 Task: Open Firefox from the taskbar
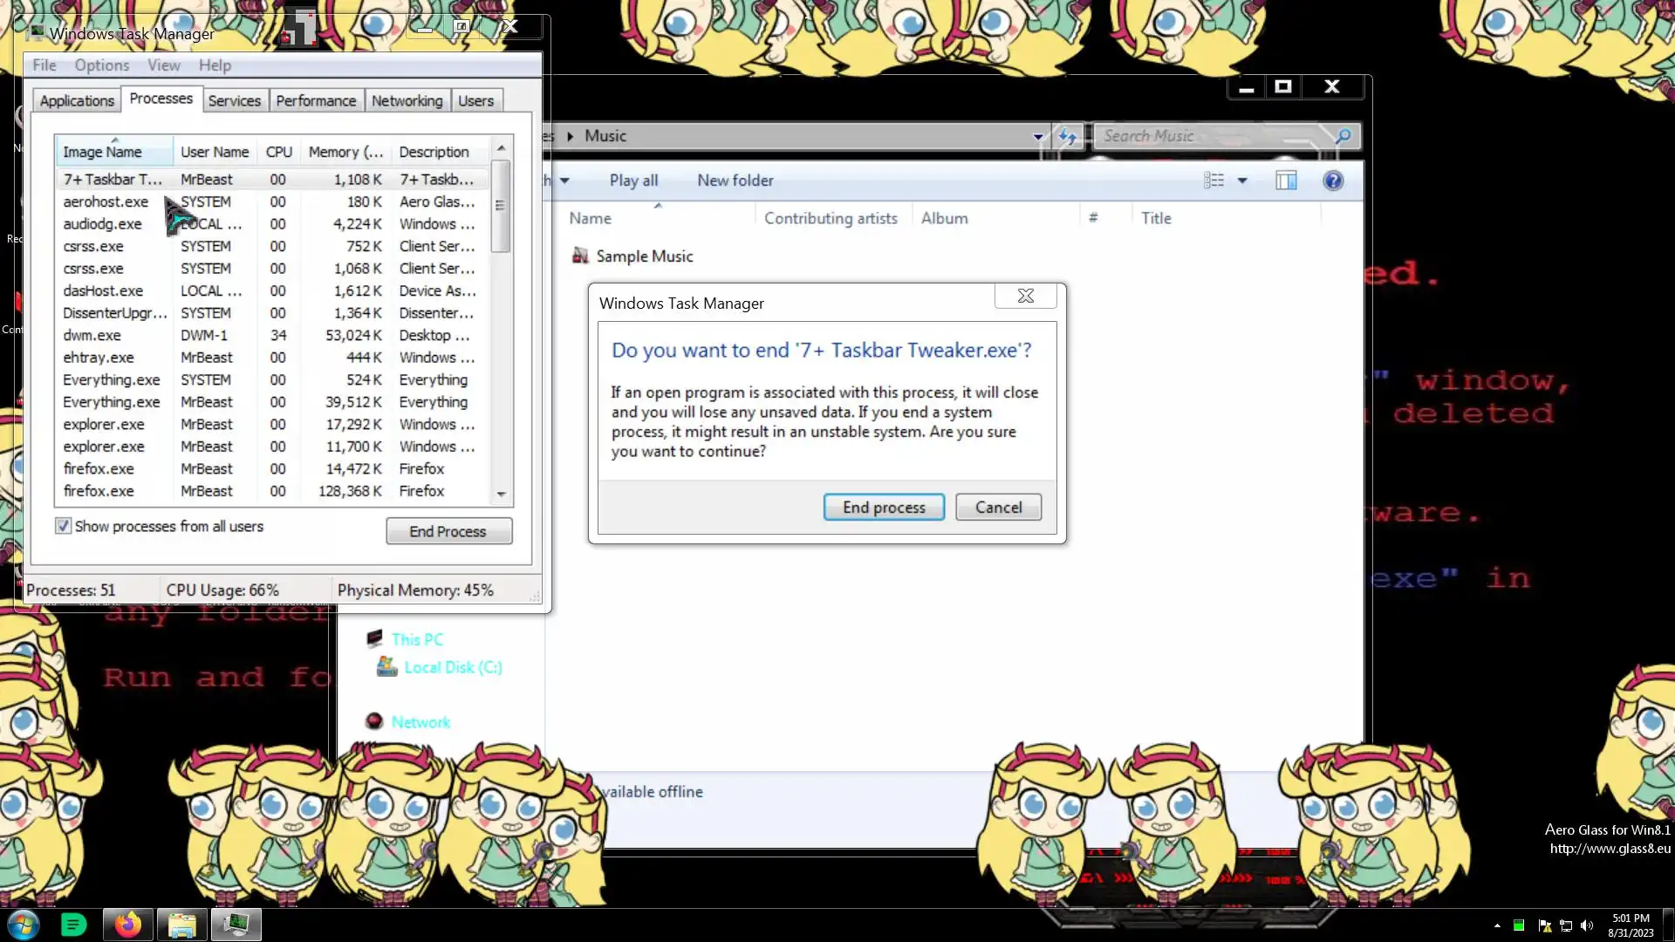point(127,925)
